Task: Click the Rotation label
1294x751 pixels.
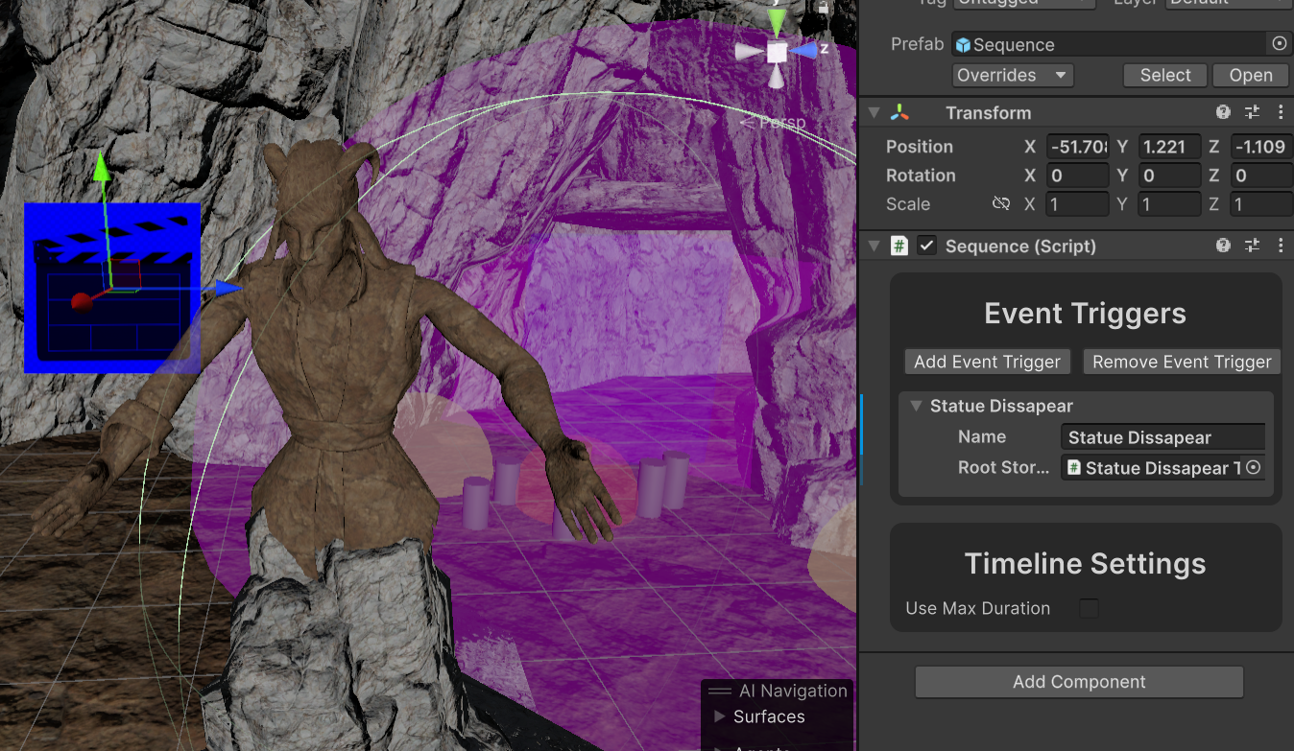Action: (921, 176)
